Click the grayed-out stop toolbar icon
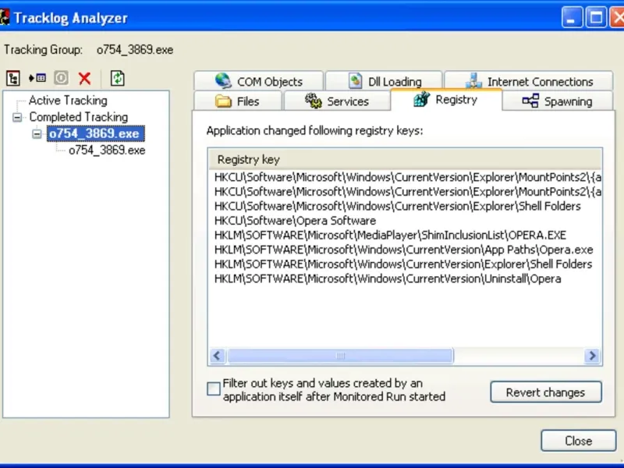Viewport: 624px width, 468px height. [x=62, y=78]
